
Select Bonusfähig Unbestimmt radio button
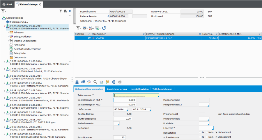coord(216,132)
